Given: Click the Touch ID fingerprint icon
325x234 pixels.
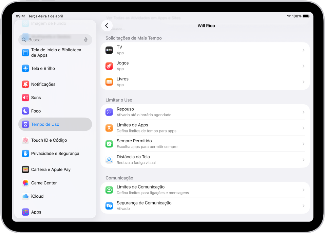Looking at the screenshot, I should click(25, 140).
